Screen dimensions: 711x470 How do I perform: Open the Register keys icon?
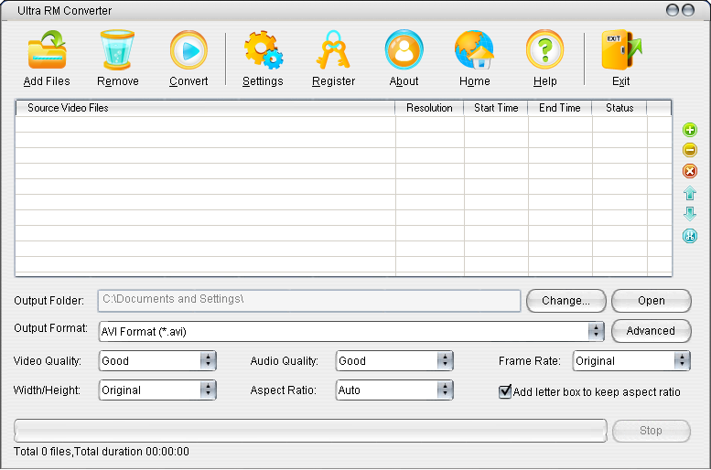click(333, 50)
